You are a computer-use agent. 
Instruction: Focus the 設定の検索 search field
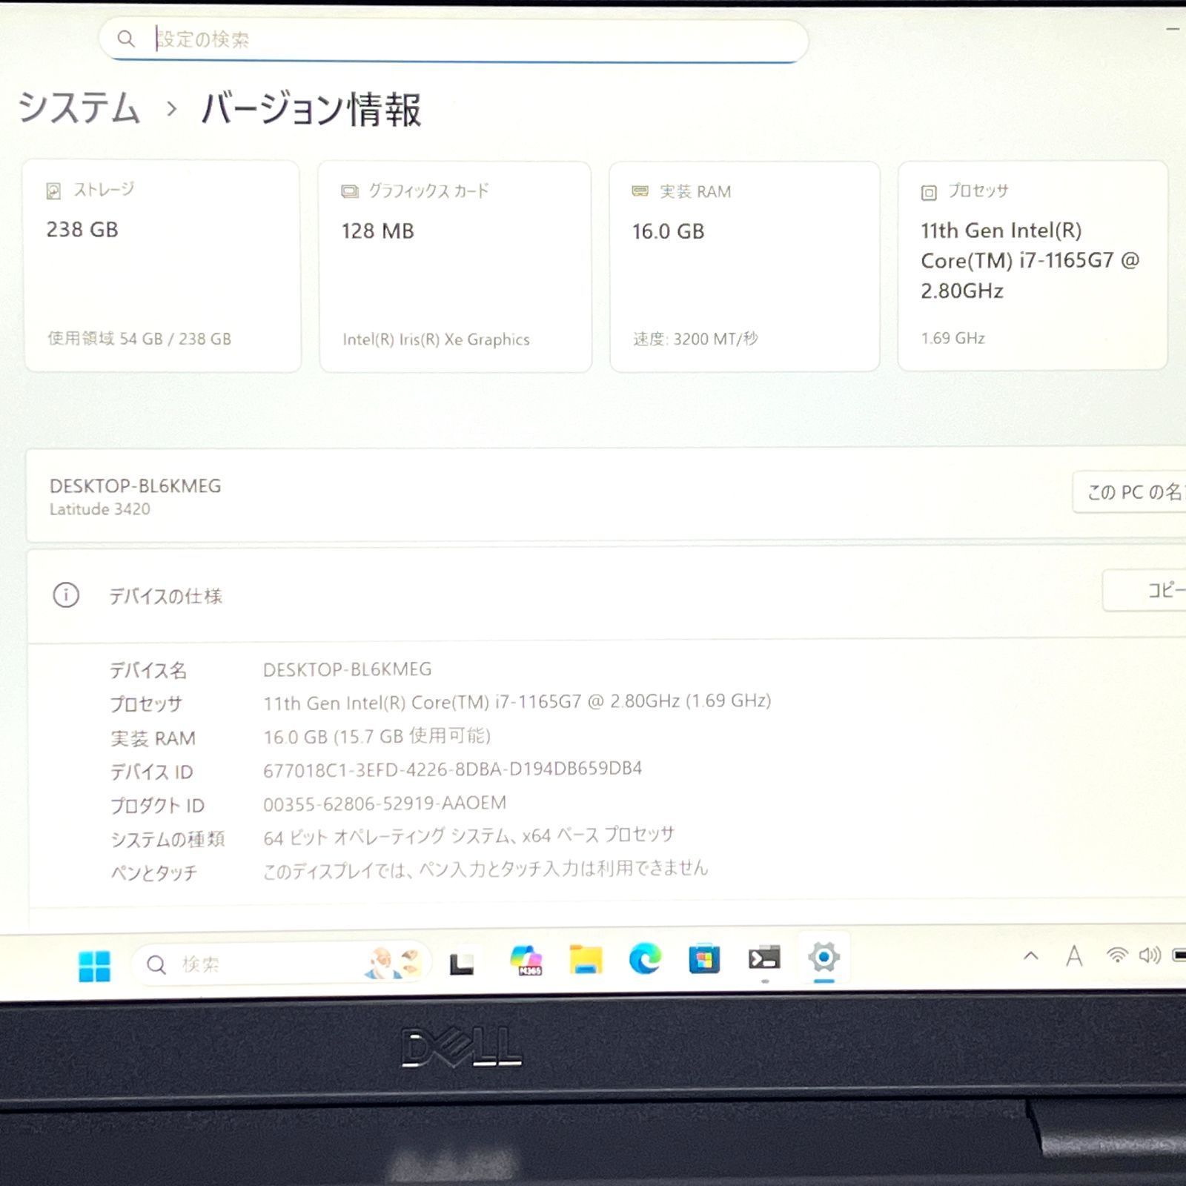pyautogui.click(x=454, y=39)
